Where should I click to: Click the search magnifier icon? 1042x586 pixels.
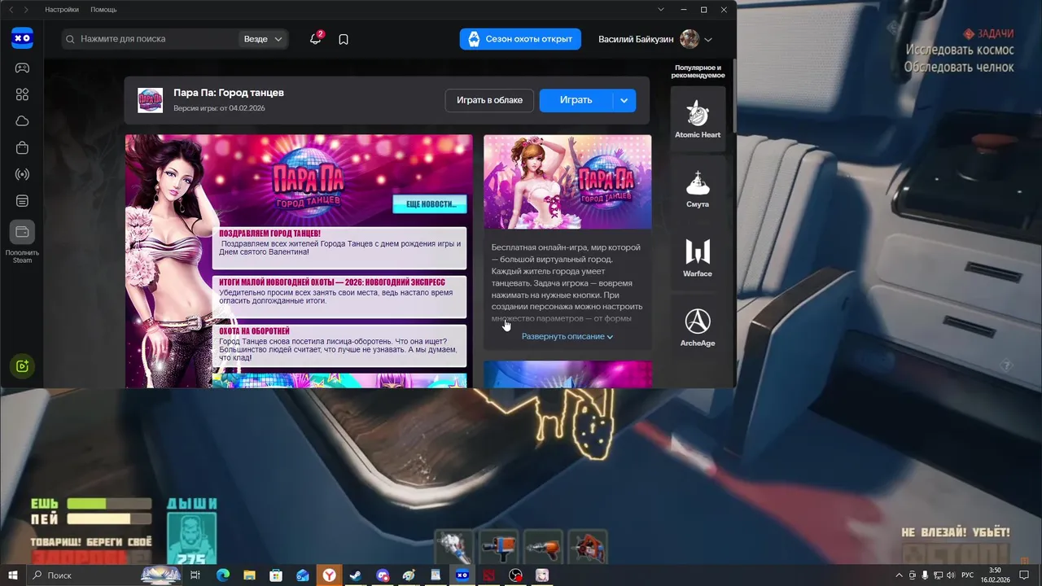pos(70,39)
